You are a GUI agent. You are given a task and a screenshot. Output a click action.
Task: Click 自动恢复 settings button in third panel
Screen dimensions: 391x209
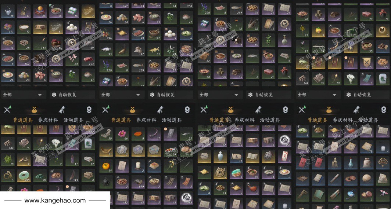click(269, 95)
